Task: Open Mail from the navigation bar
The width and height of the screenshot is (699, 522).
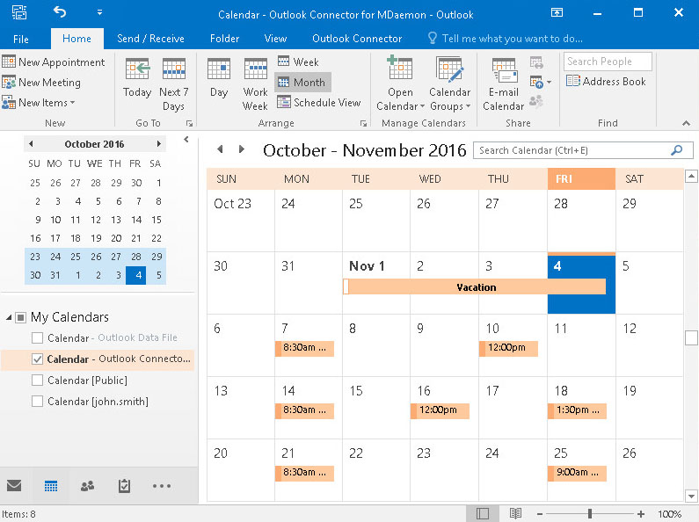Action: 14,485
